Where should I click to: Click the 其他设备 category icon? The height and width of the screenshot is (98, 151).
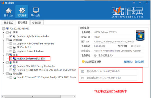click(11, 40)
